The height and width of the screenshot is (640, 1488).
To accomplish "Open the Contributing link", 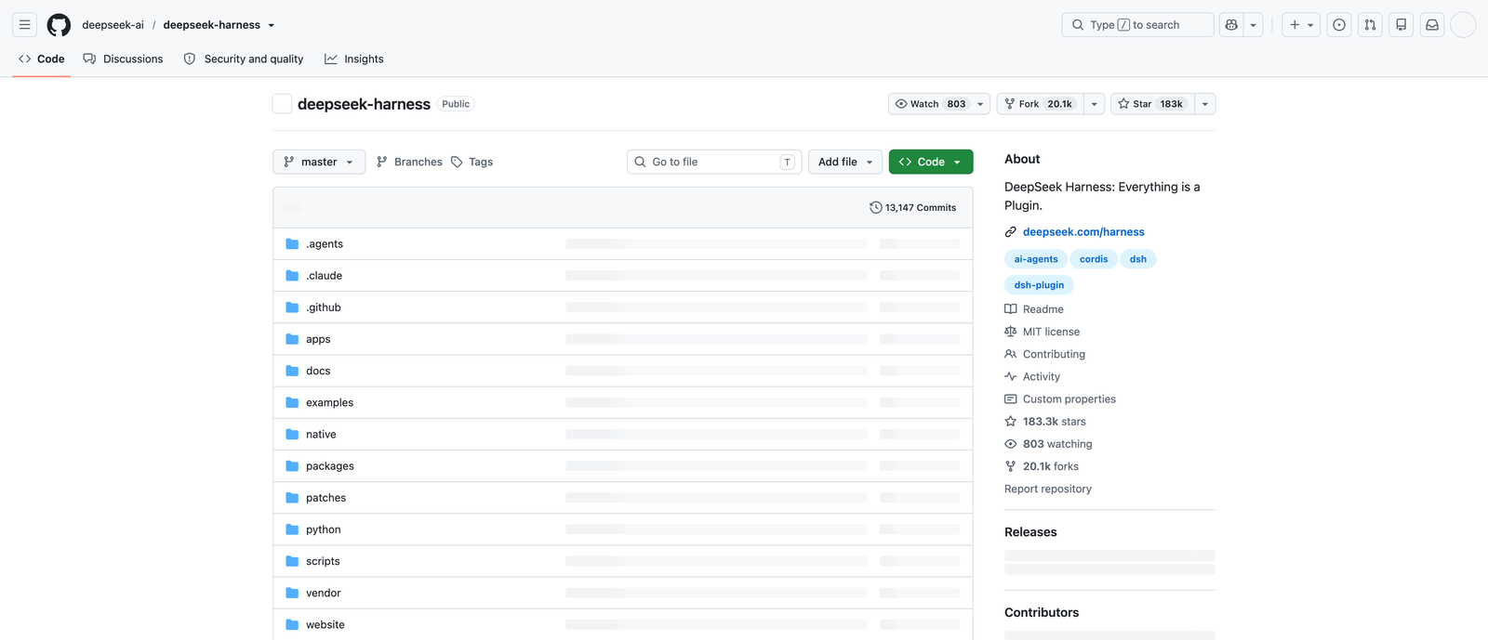I will 1045,354.
